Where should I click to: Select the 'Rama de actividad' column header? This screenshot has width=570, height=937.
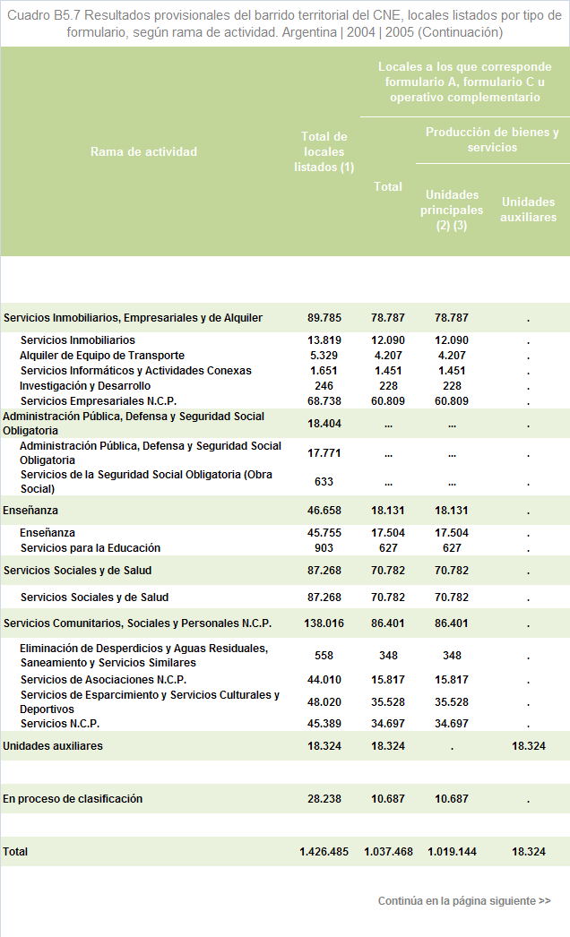point(143,151)
